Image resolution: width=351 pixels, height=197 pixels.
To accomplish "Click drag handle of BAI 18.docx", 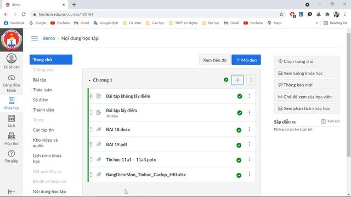I will [x=92, y=129].
